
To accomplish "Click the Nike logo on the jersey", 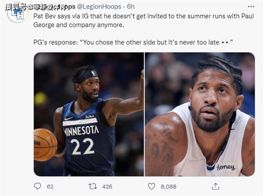I will point(68,118).
